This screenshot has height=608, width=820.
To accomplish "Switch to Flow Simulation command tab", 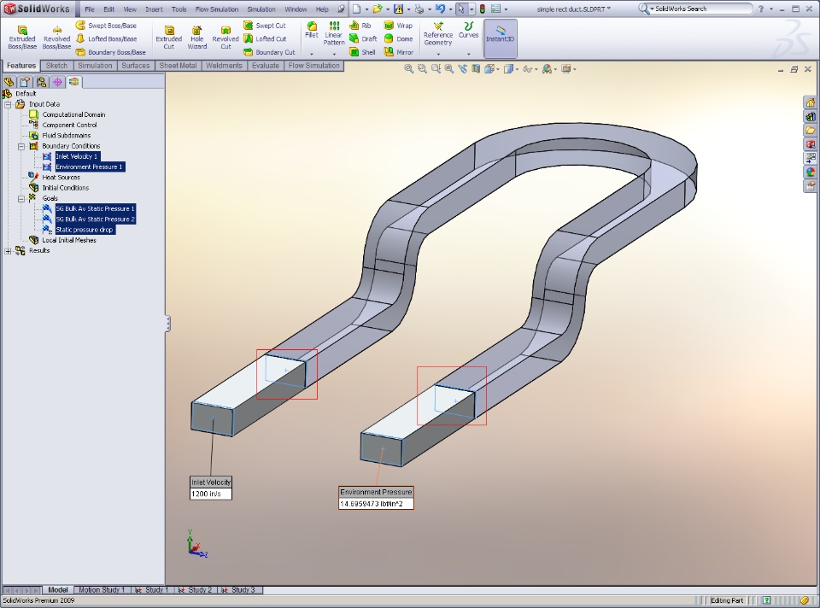I will pos(313,66).
